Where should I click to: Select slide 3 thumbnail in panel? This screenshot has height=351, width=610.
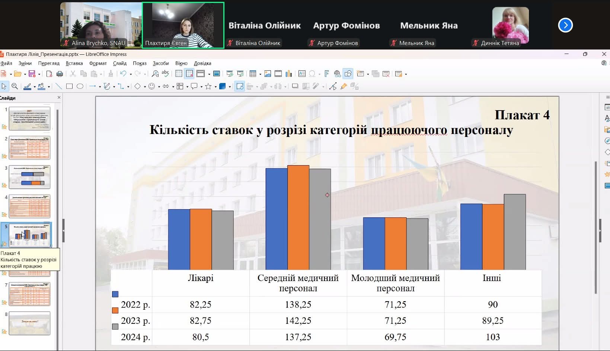click(29, 177)
